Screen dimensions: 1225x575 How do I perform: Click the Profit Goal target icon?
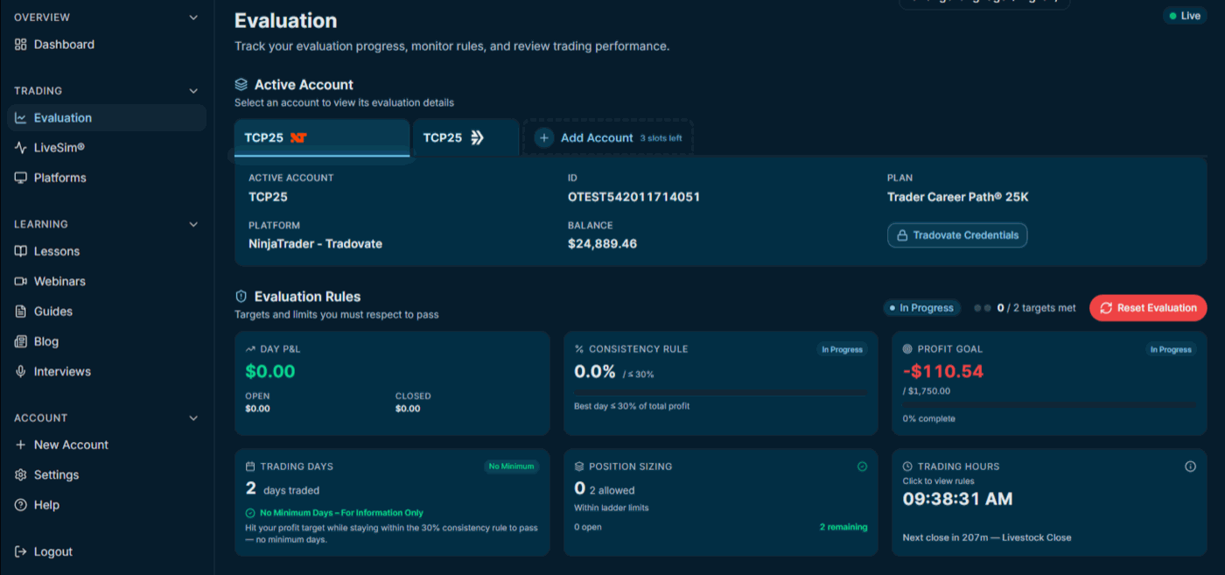click(x=907, y=348)
